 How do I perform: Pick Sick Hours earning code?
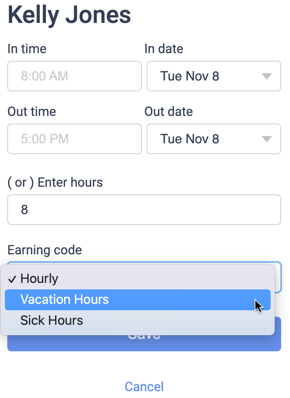click(x=52, y=321)
